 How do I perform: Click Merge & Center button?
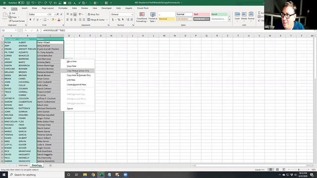click(96, 20)
